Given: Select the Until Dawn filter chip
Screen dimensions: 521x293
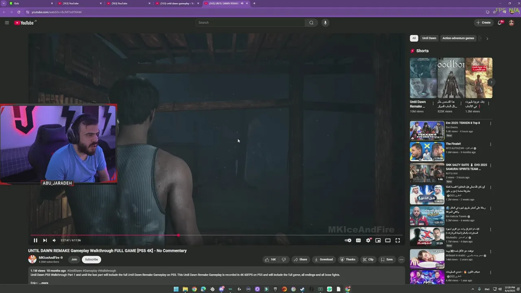Looking at the screenshot, I should 429,38.
